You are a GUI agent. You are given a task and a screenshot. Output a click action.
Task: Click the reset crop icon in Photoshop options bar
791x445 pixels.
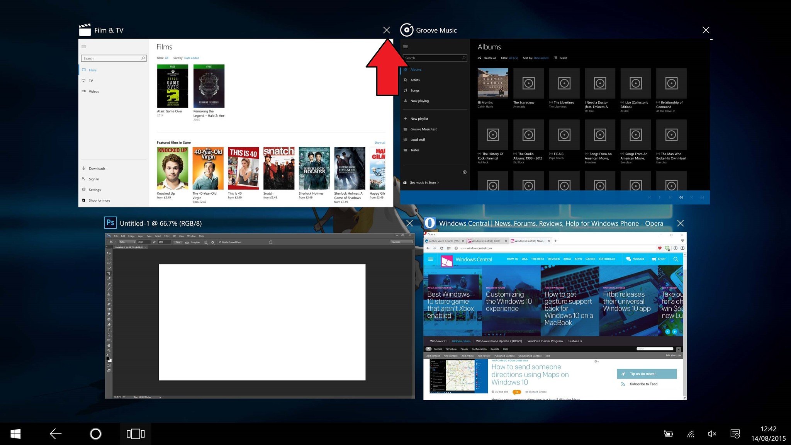(x=271, y=242)
